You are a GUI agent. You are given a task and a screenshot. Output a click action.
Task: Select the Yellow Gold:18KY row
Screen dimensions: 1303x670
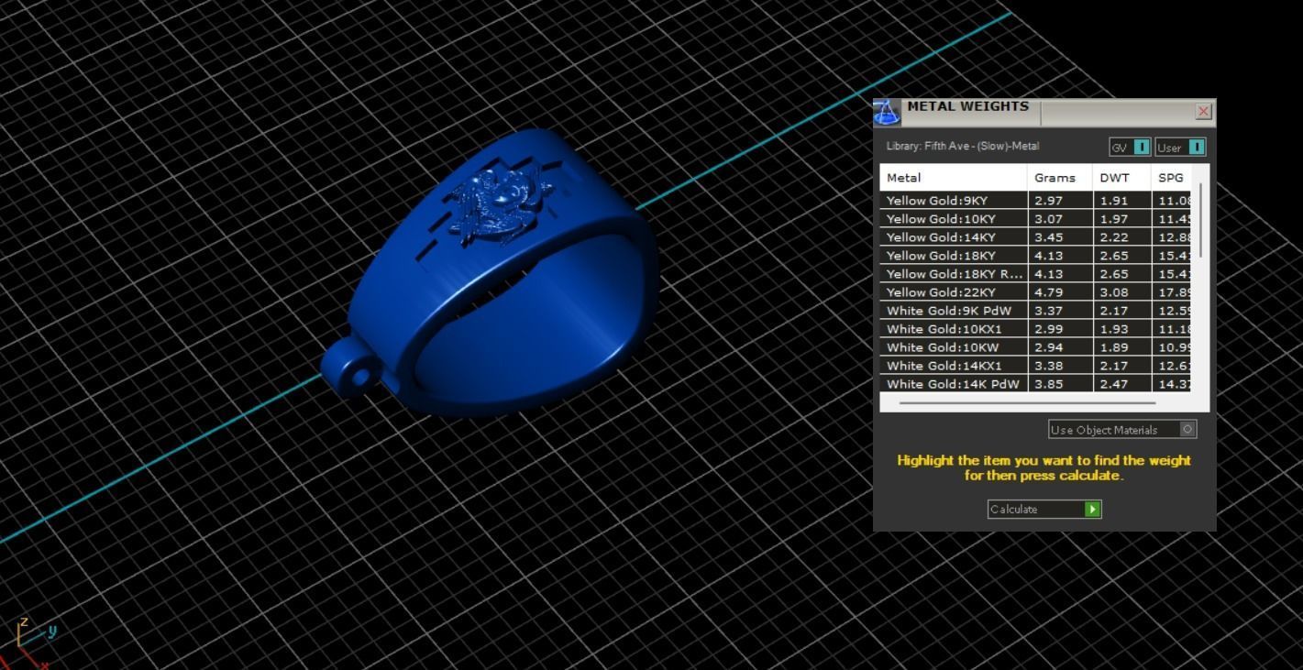tap(1035, 256)
